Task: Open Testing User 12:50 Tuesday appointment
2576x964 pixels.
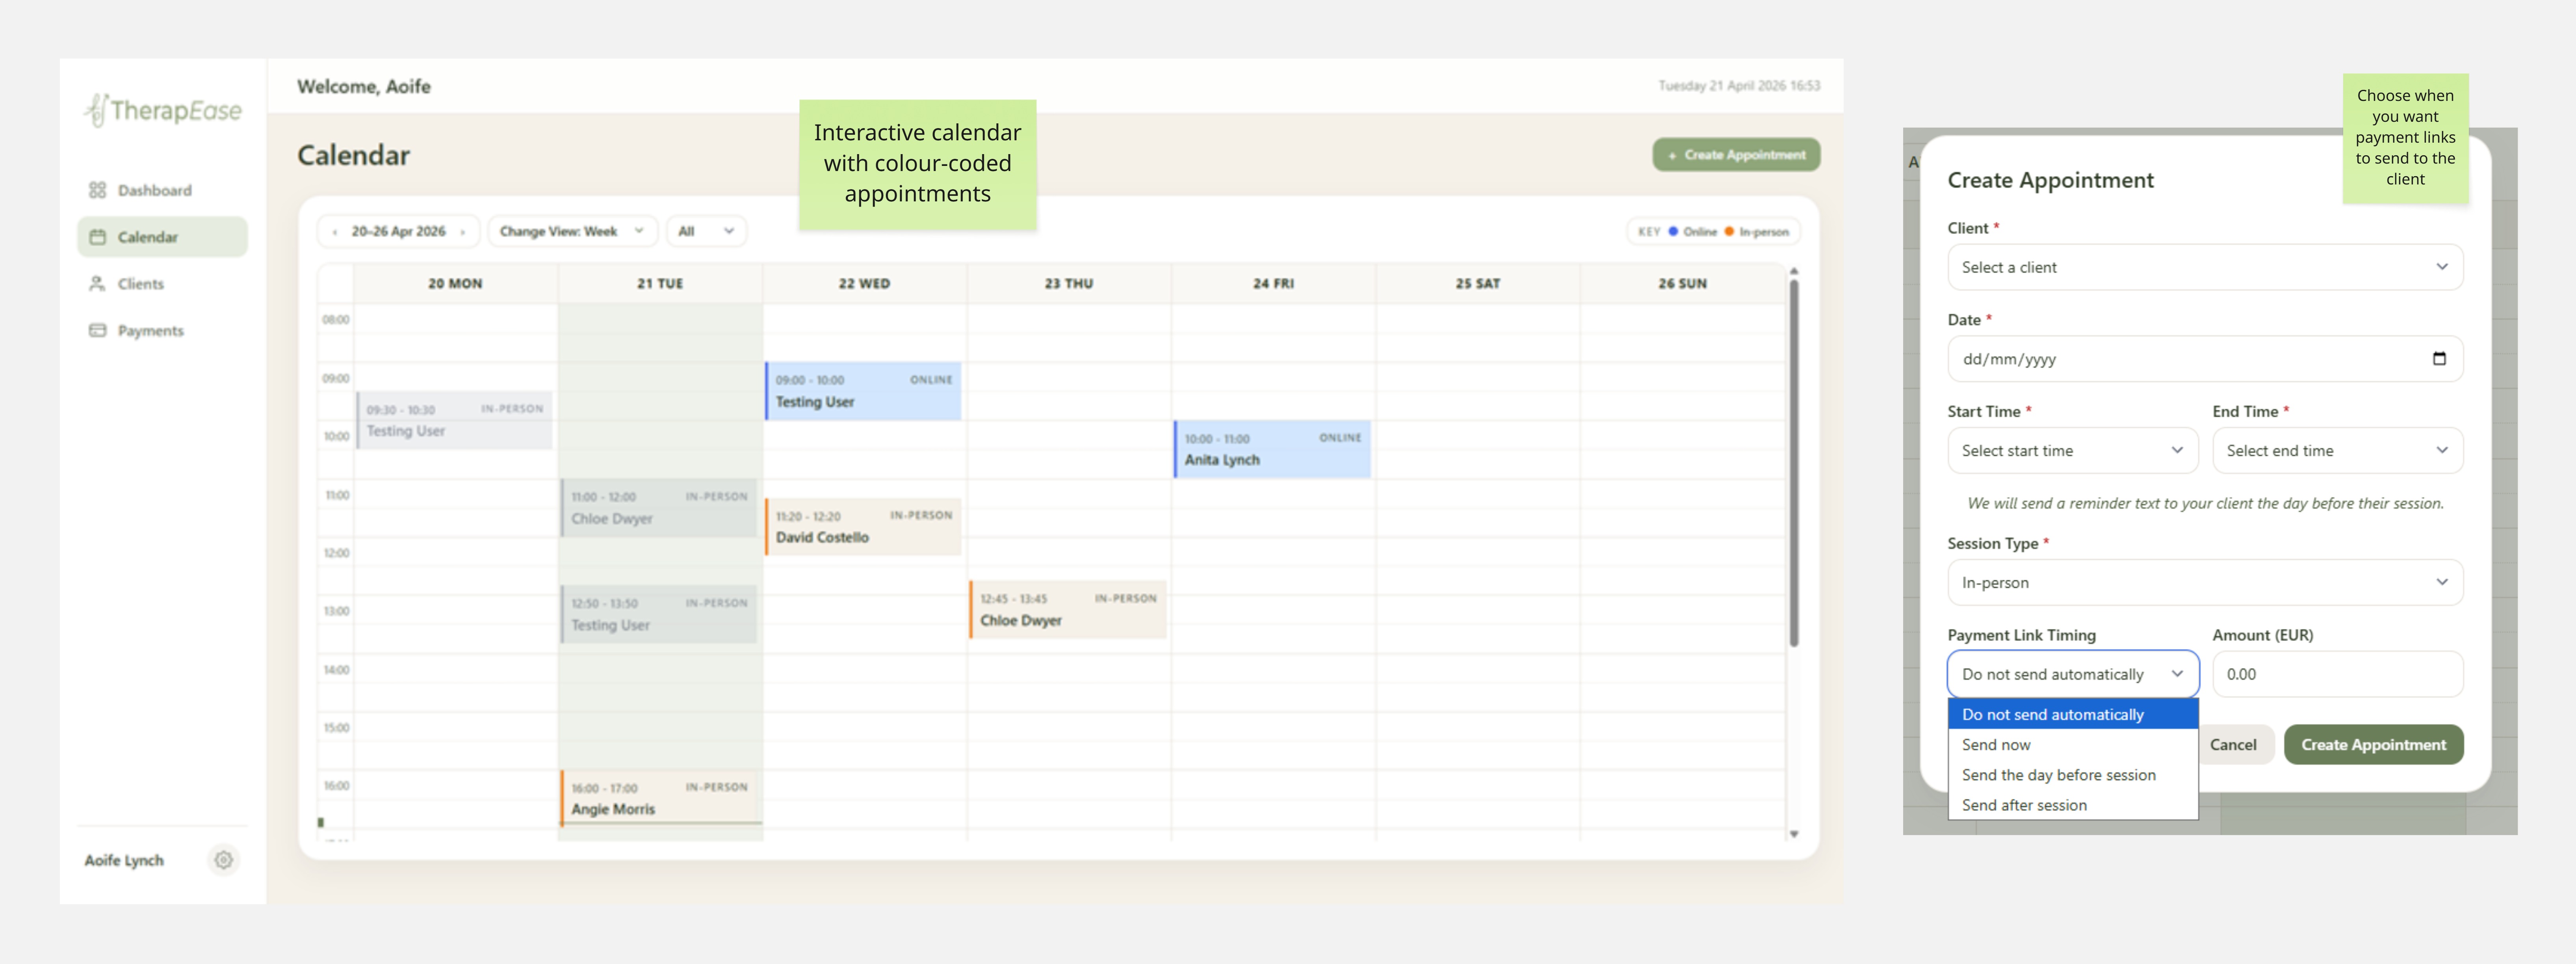Action: tap(659, 614)
